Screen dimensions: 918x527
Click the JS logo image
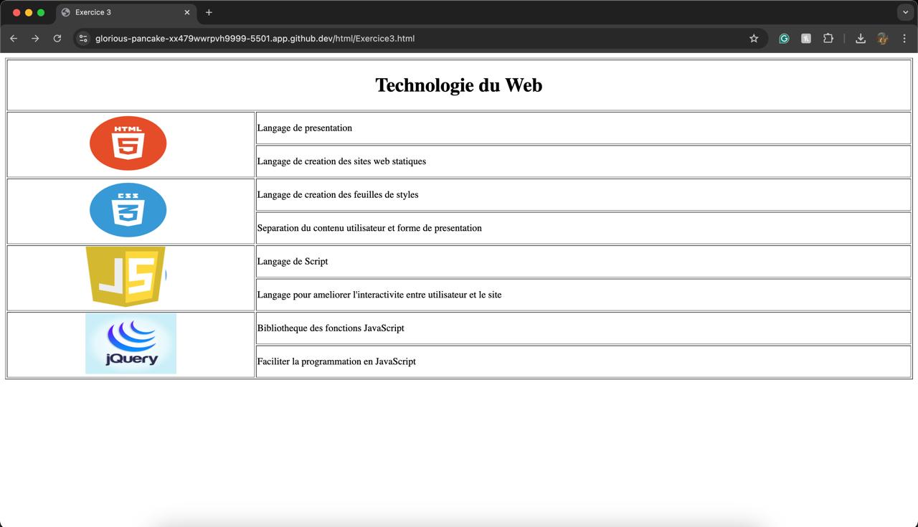126,276
